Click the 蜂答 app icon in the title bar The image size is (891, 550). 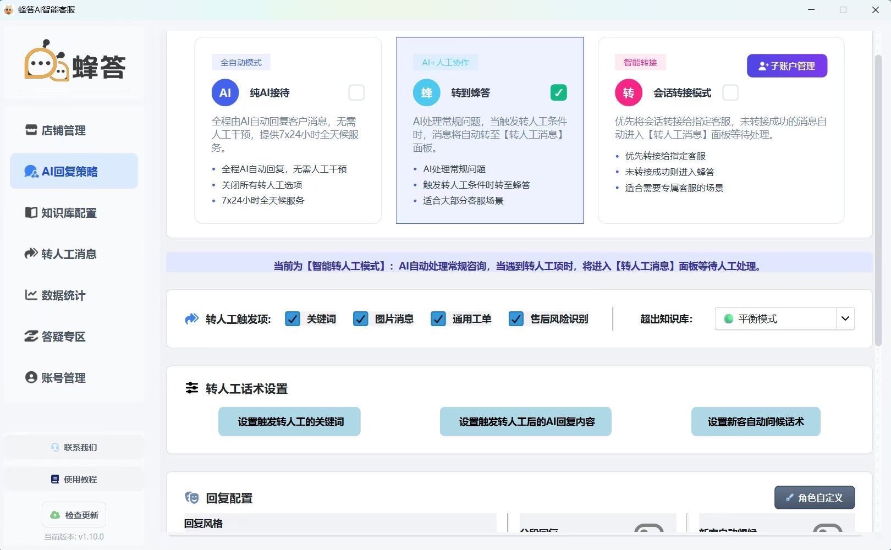click(8, 10)
